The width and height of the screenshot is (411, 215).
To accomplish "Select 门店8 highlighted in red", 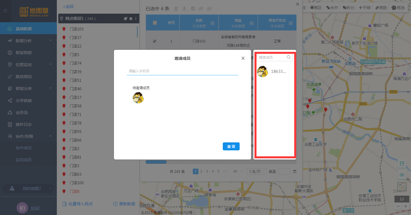I will coord(75,191).
